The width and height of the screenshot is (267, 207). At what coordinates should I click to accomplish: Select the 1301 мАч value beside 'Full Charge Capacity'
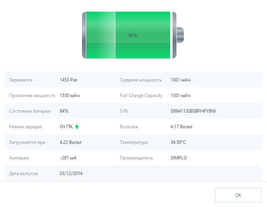[180, 96]
